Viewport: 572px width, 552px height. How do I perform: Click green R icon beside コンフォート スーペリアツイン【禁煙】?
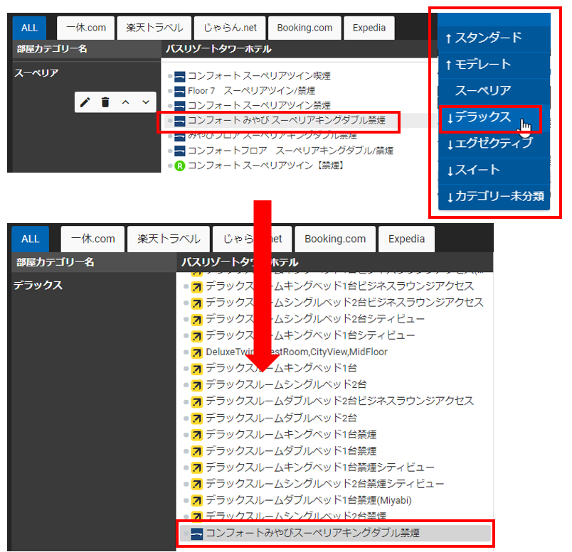point(180,166)
